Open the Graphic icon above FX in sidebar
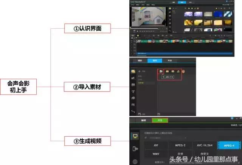Viewport: 242px width, 165px height. 133,98
